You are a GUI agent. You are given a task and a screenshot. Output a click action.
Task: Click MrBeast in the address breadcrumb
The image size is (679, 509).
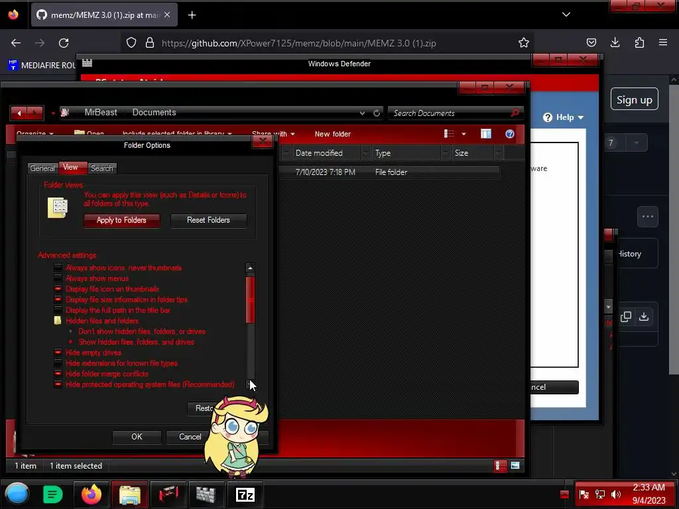pyautogui.click(x=101, y=112)
